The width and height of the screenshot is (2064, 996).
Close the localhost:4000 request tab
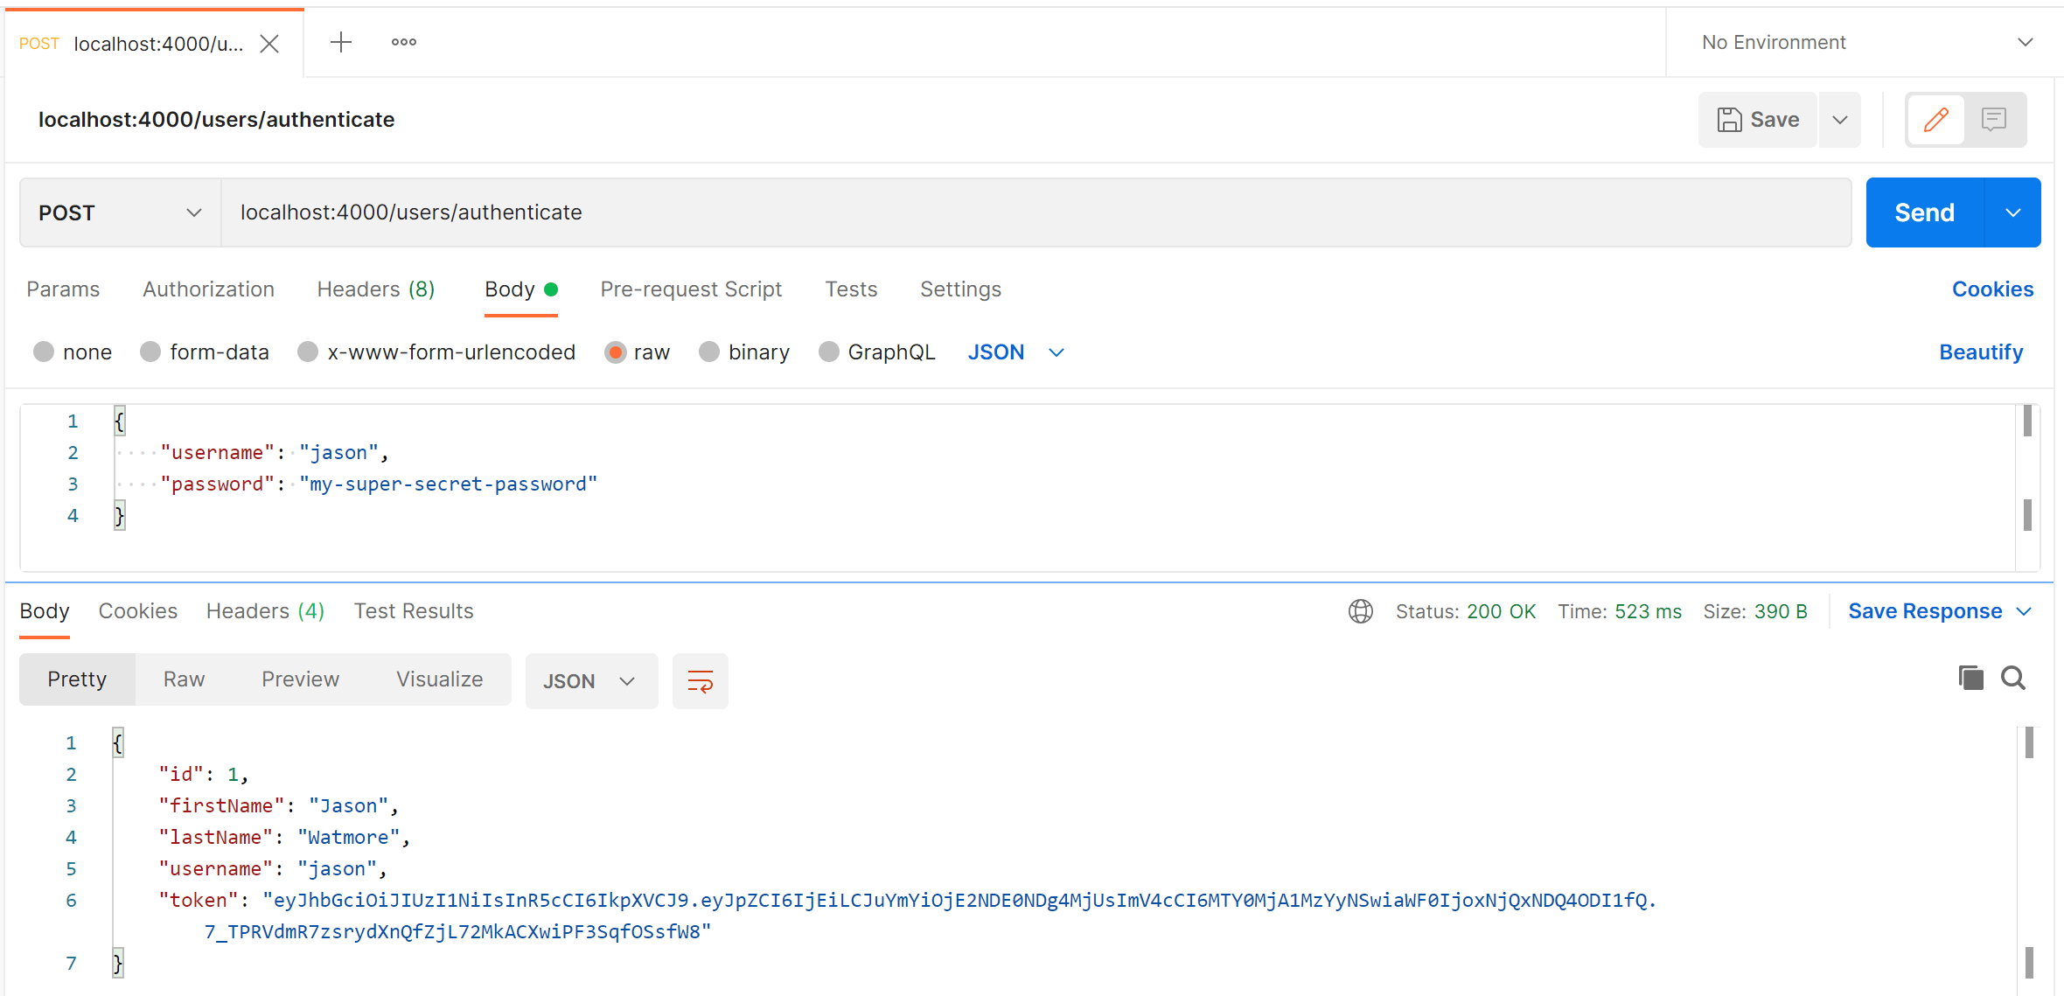[x=269, y=44]
